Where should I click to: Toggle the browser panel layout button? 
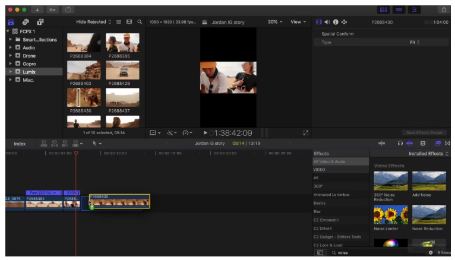coord(383,9)
